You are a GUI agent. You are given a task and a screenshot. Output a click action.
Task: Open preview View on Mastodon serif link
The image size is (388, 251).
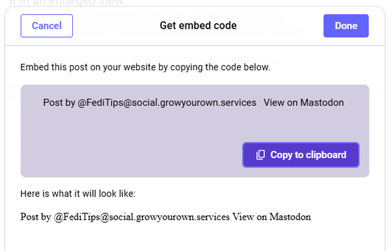tap(271, 217)
